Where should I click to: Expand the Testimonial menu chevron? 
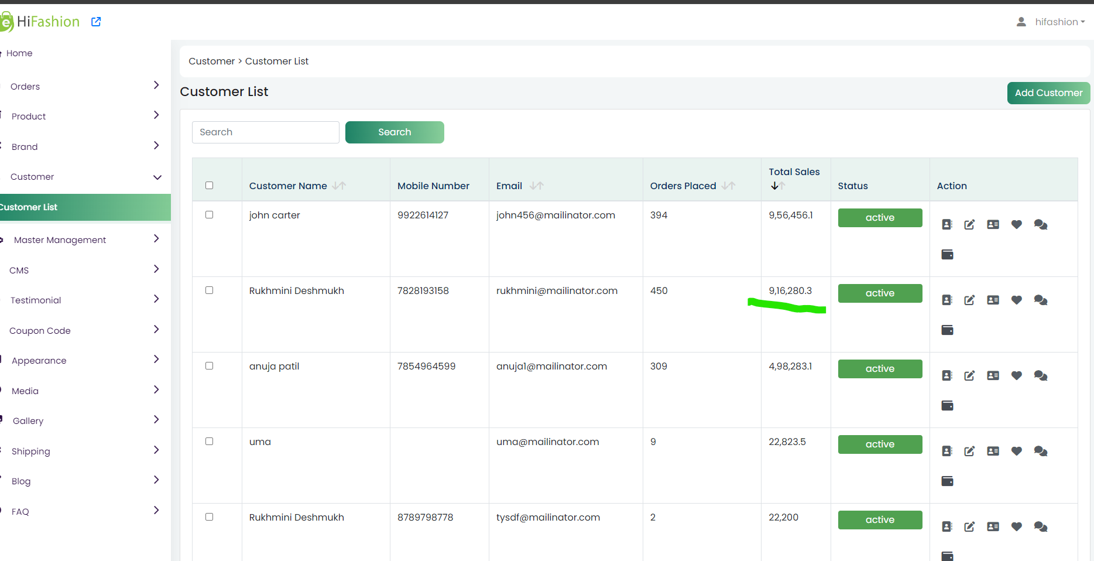pyautogui.click(x=156, y=299)
